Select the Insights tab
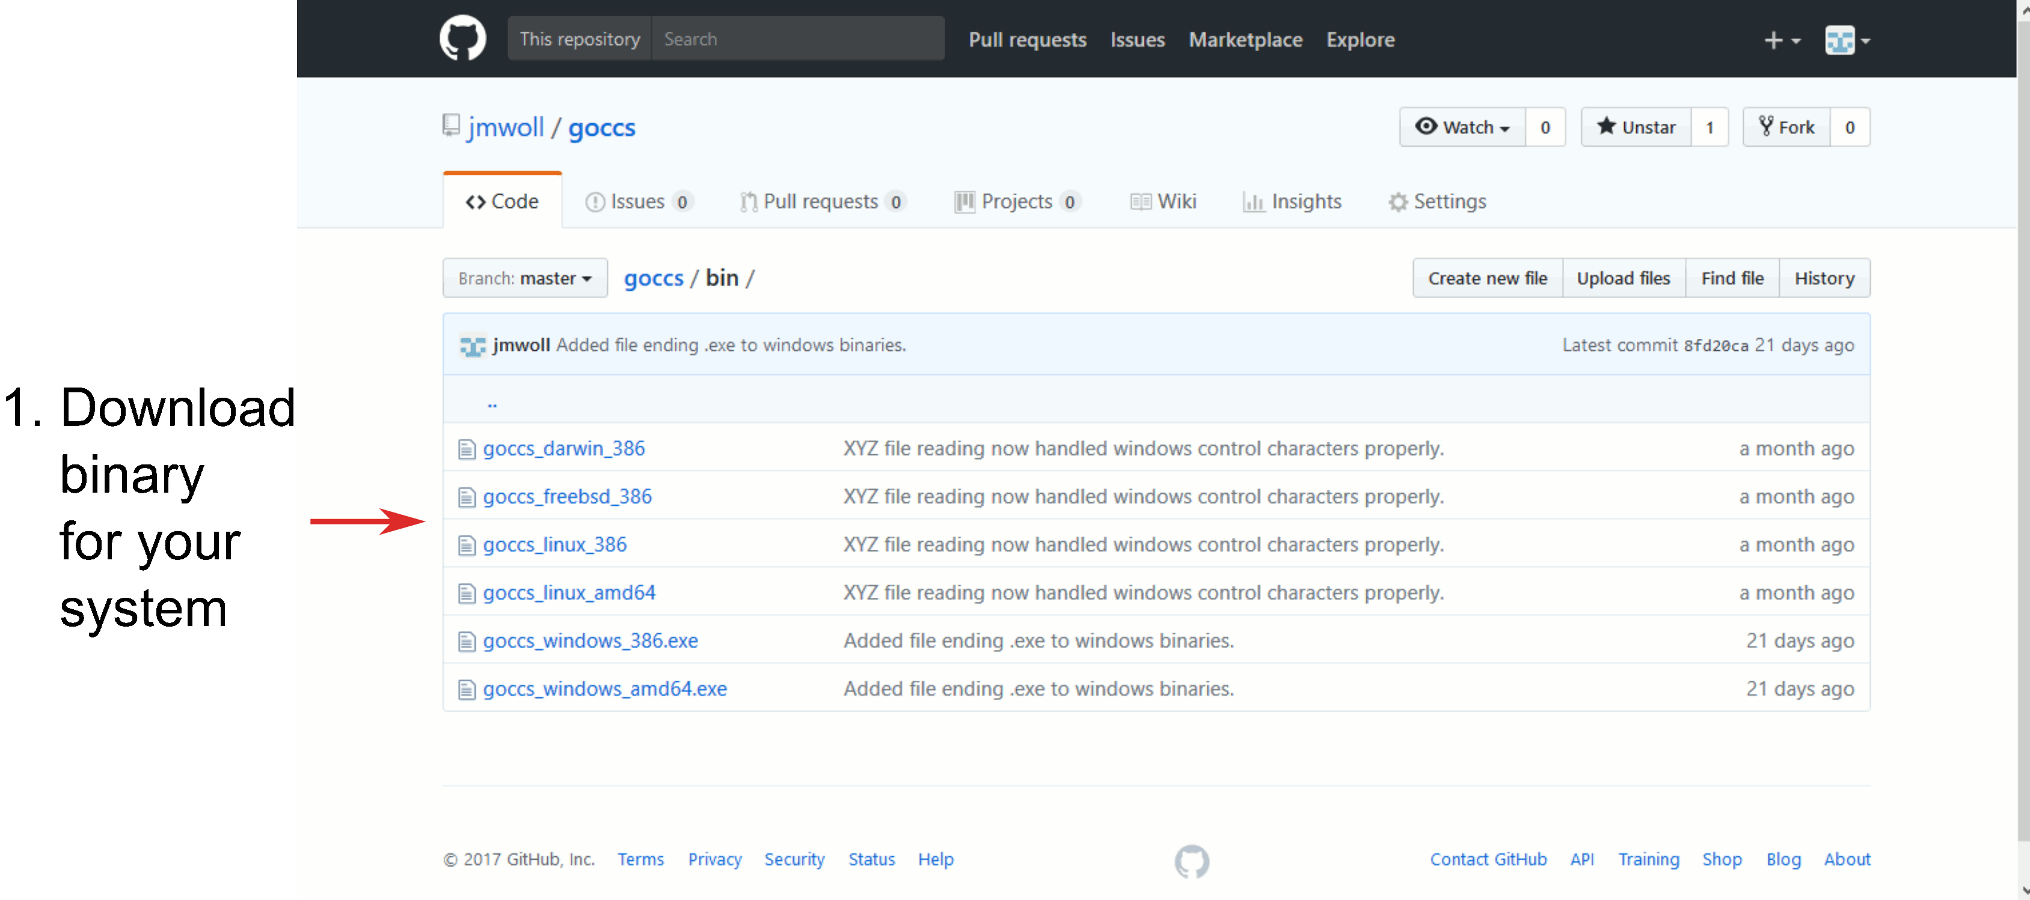This screenshot has width=2030, height=900. 1293,201
